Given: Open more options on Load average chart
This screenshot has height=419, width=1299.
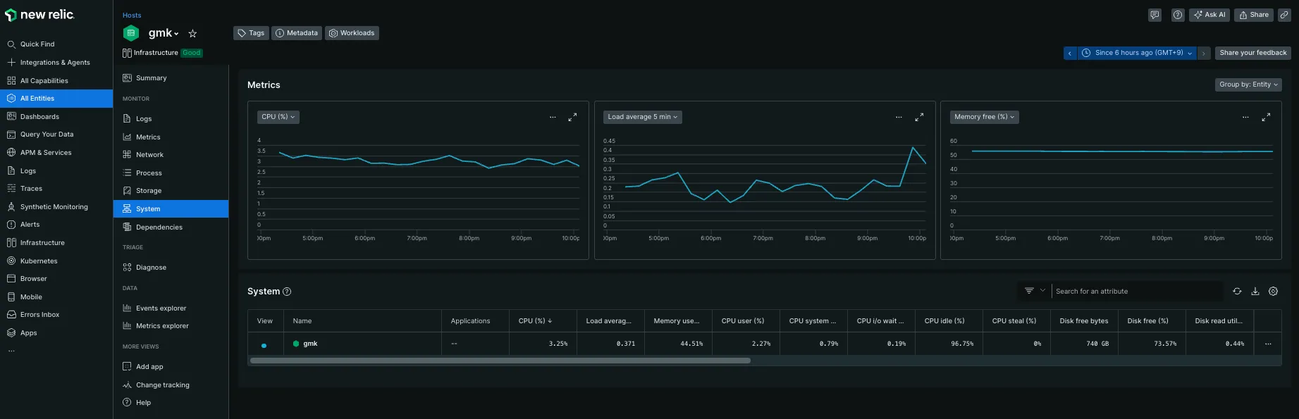Looking at the screenshot, I should point(899,118).
